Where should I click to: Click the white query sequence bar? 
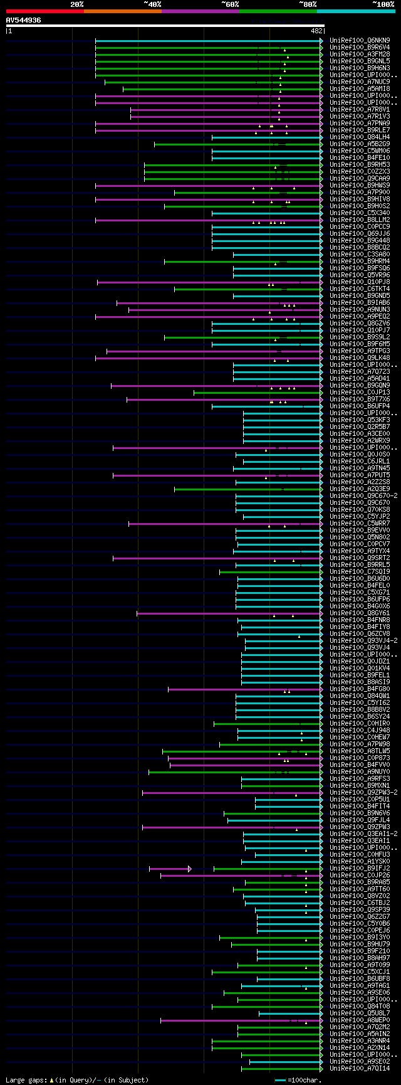[165, 26]
